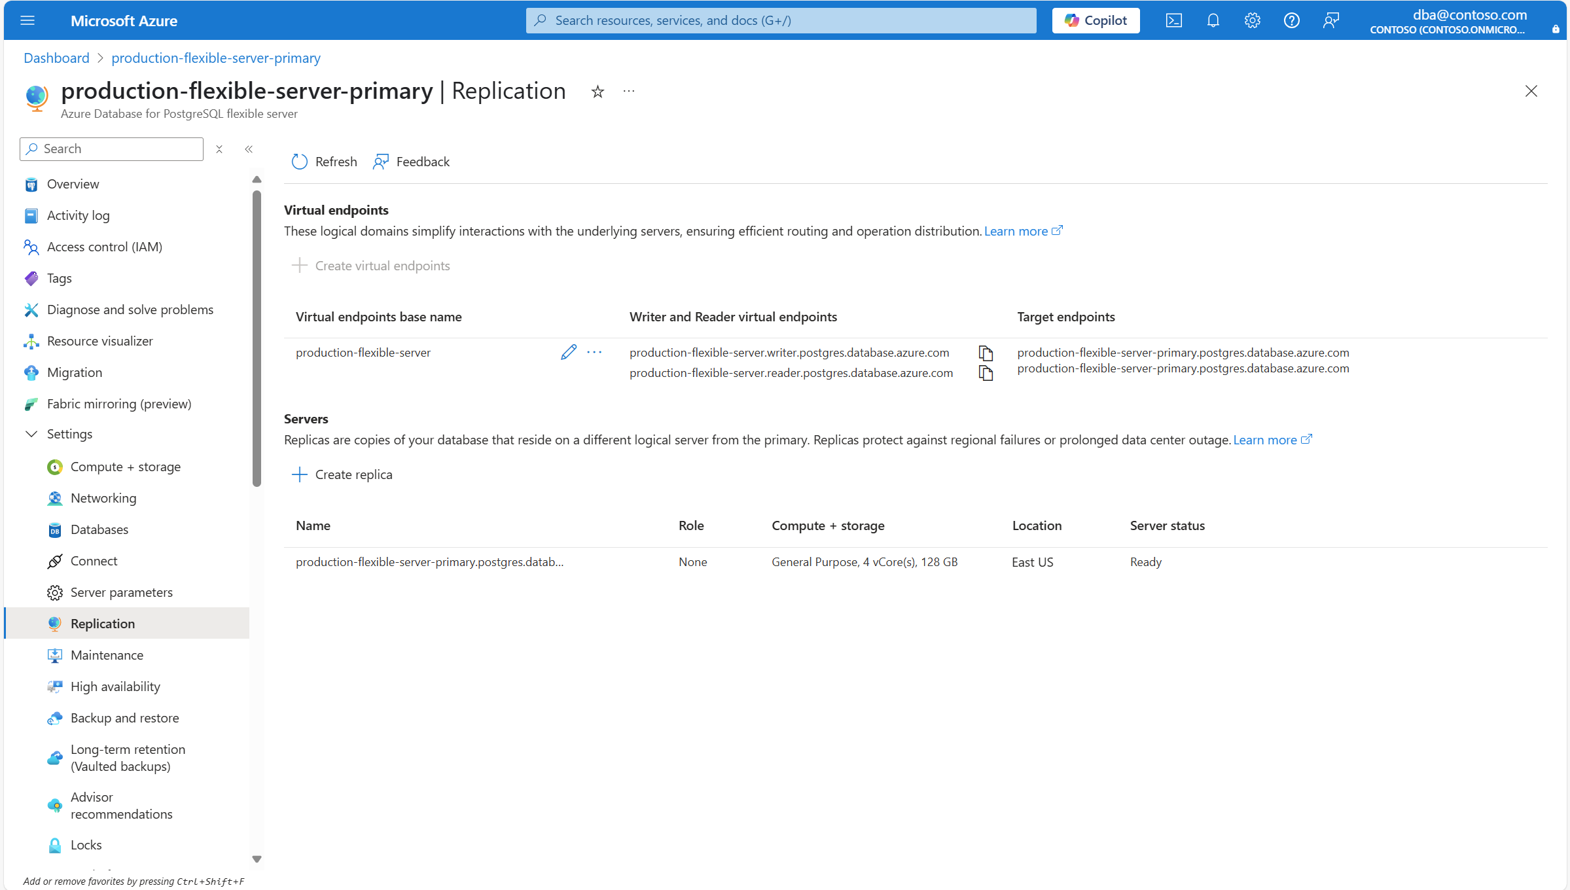Open portal settings gear
1570x890 pixels.
pos(1252,20)
